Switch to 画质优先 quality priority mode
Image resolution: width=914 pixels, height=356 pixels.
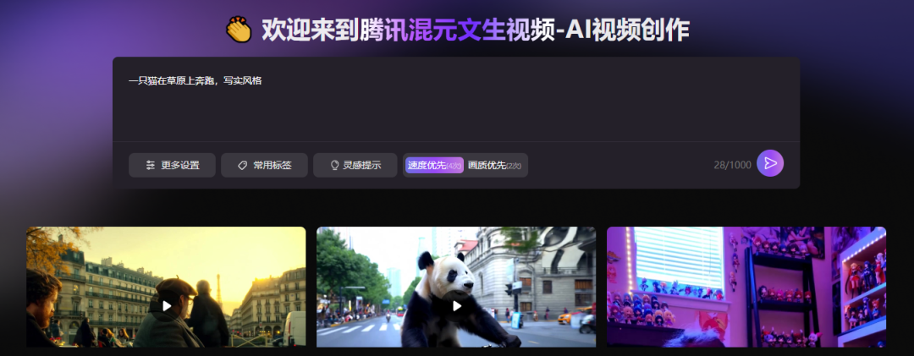[495, 166]
